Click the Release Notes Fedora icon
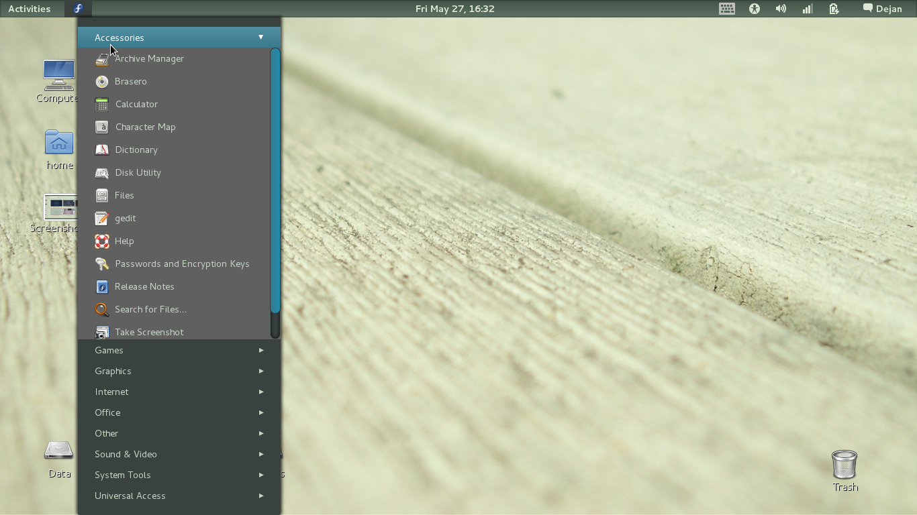Image resolution: width=917 pixels, height=515 pixels. 102,287
